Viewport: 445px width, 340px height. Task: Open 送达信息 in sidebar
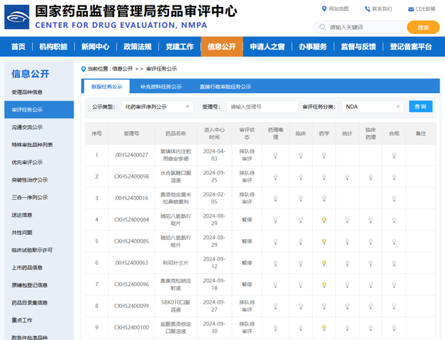click(x=22, y=215)
